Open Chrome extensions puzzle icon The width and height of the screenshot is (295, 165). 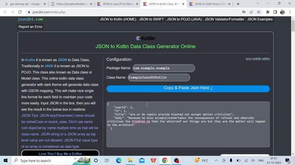click(267, 12)
